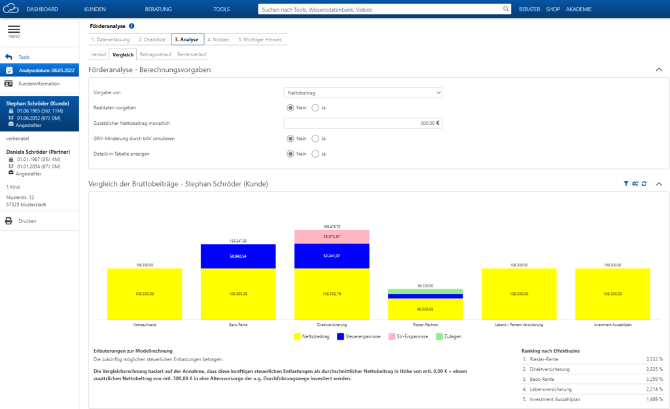The height and width of the screenshot is (409, 670).
Task: Open Kundeninformation in the sidebar
Action: point(39,84)
